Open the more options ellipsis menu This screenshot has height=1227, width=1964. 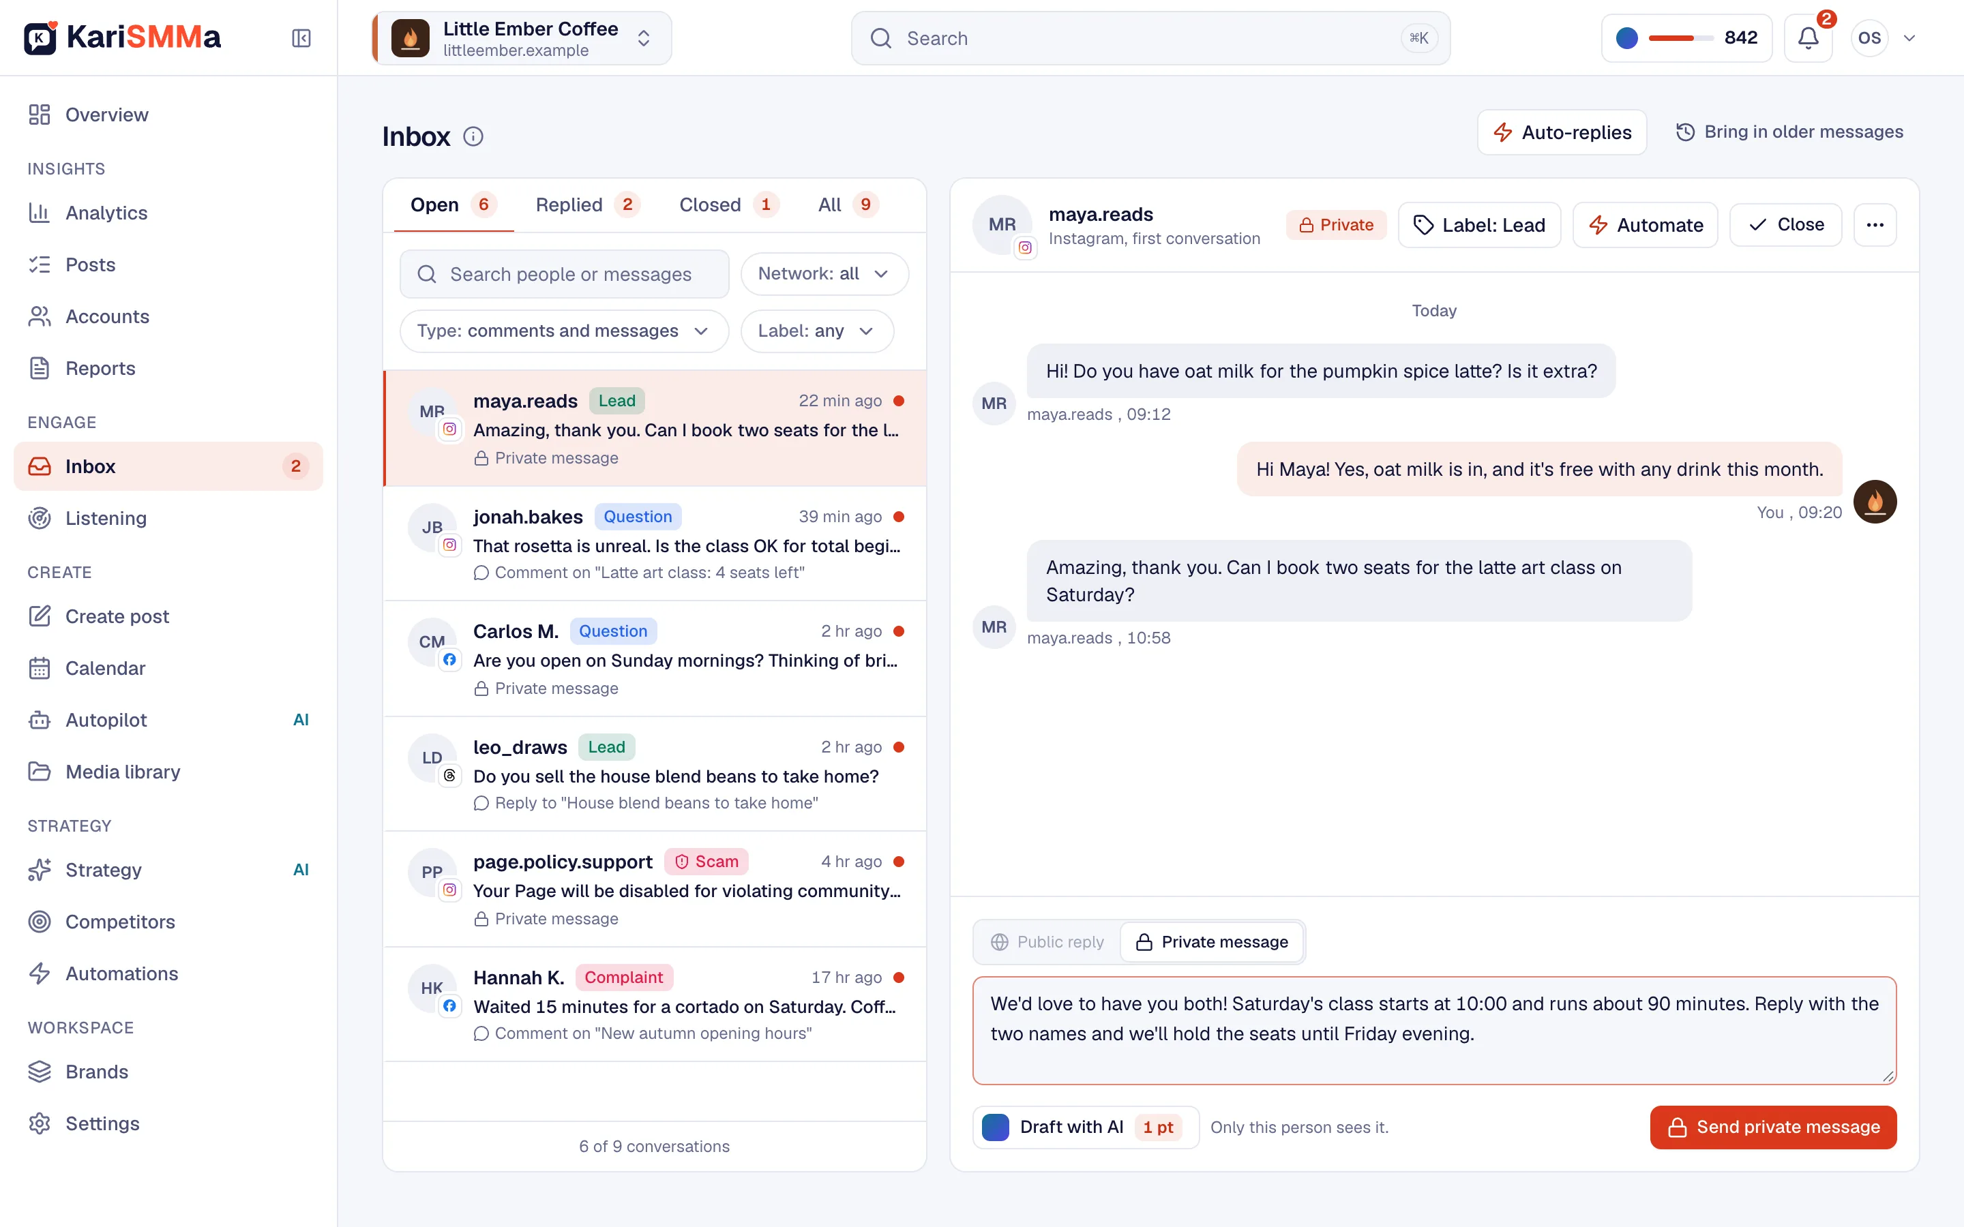click(x=1875, y=225)
